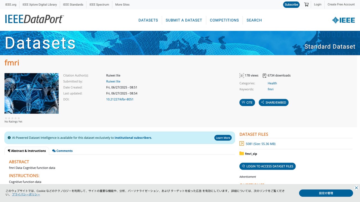Open the DOI 10.21227/kfbr-8051 link
The height and width of the screenshot is (202, 360).
tap(120, 99)
